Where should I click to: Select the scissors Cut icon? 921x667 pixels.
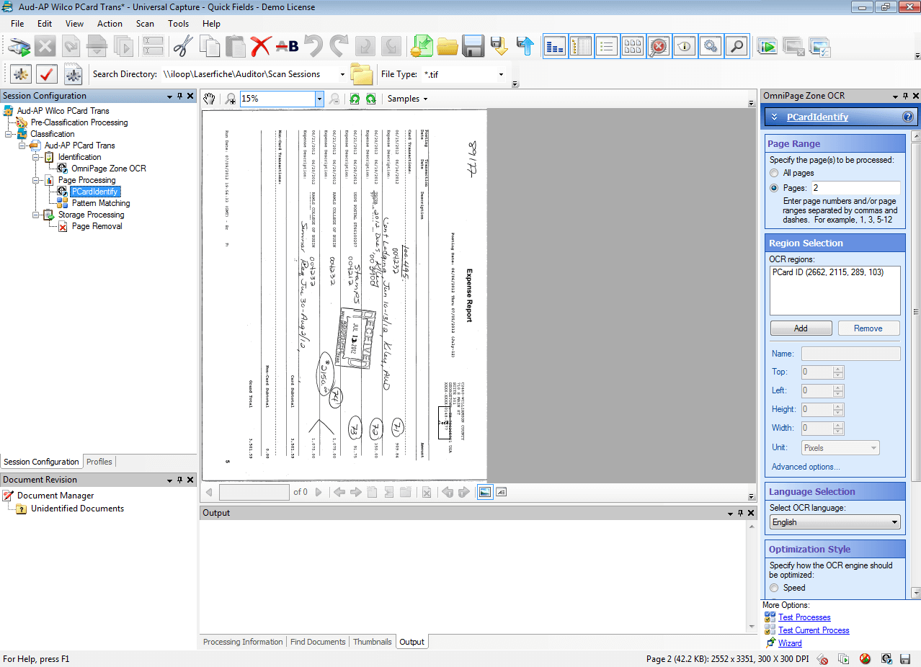click(184, 47)
